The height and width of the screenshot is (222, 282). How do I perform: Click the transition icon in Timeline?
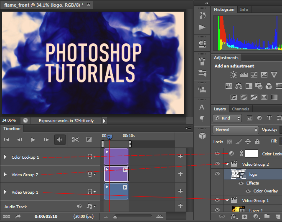coord(89,140)
